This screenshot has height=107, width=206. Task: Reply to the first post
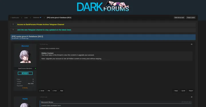(176, 91)
